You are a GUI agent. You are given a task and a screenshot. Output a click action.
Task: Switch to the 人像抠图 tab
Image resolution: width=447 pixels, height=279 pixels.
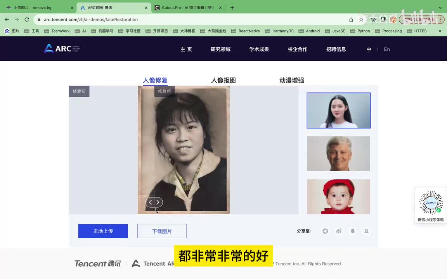223,80
